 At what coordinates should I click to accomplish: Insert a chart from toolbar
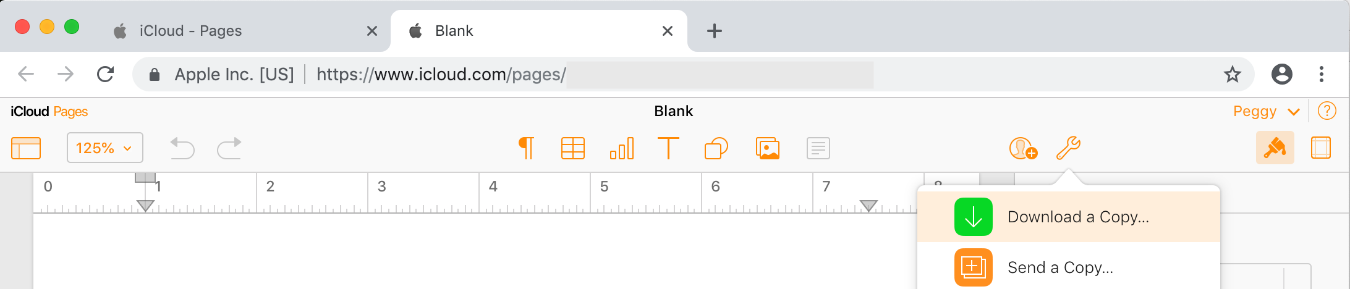tap(621, 148)
